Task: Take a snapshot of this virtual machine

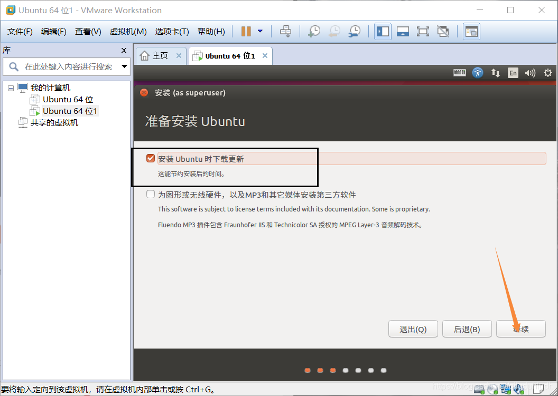Action: pos(314,31)
